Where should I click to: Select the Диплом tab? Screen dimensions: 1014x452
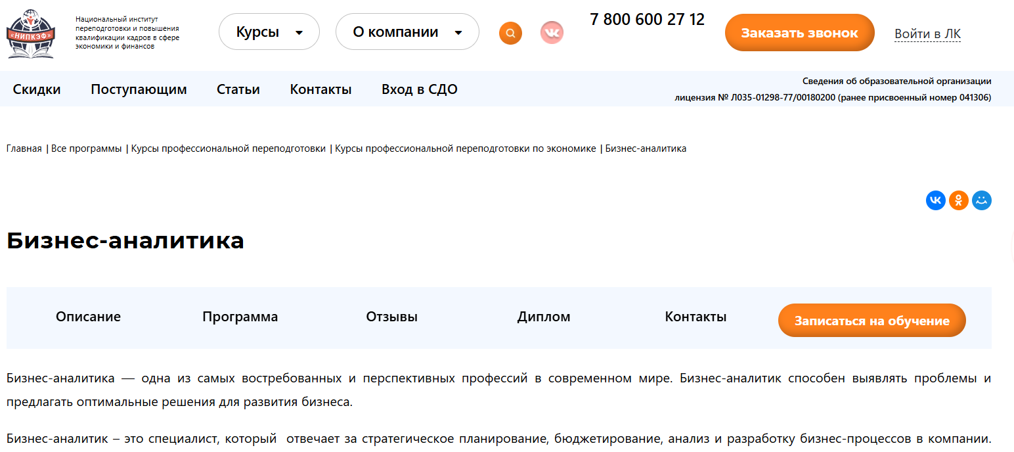[543, 317]
